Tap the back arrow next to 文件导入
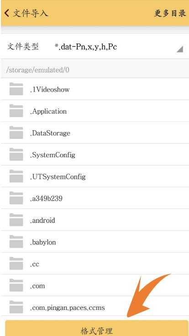Image resolution: width=189 pixels, height=336 pixels. click(6, 13)
